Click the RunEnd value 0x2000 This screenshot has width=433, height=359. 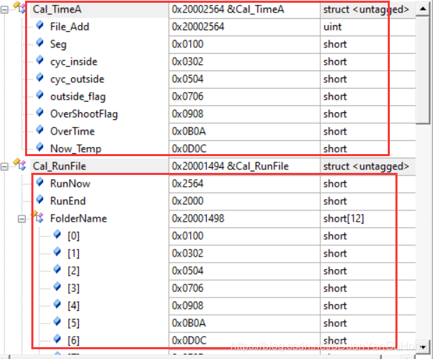coord(187,201)
